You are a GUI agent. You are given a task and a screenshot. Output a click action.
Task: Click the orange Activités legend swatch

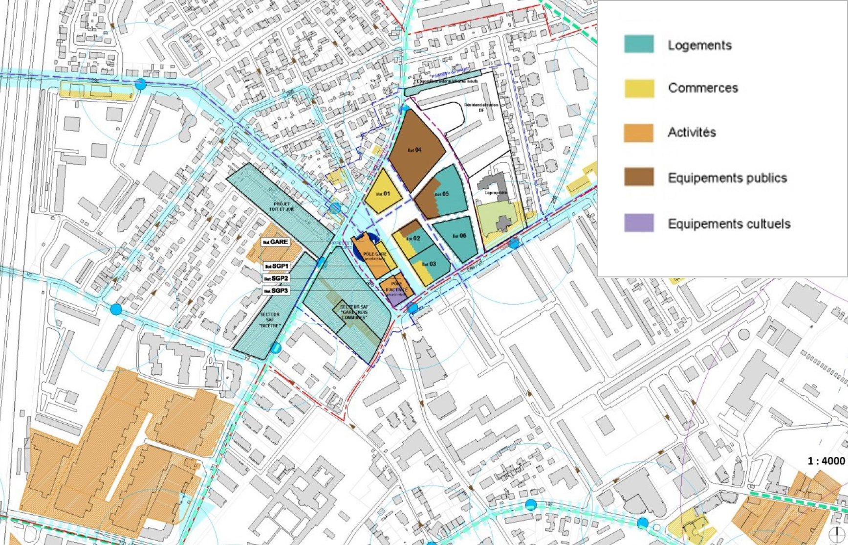coord(638,133)
